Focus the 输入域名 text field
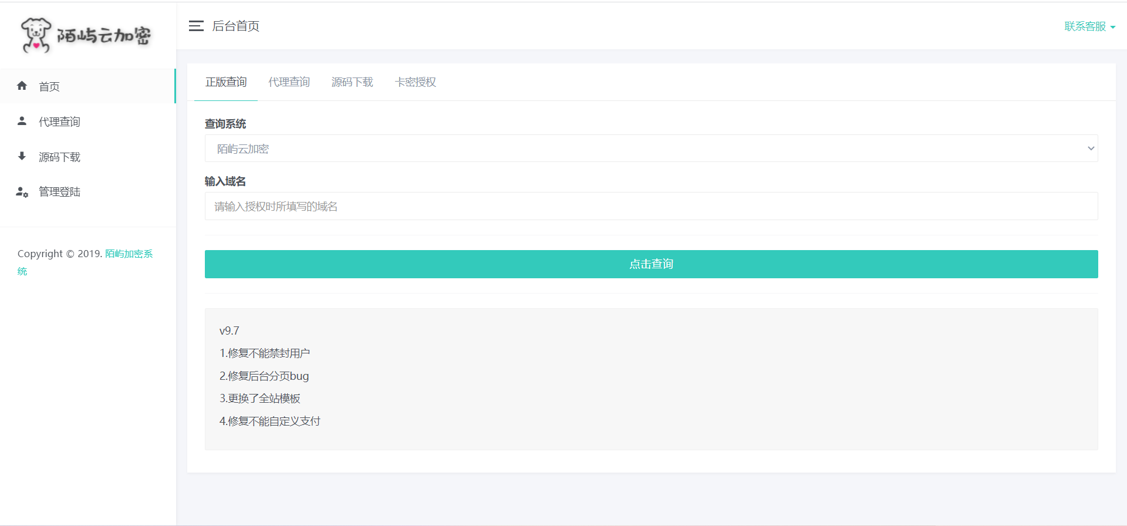The height and width of the screenshot is (526, 1127). pyautogui.click(x=651, y=206)
